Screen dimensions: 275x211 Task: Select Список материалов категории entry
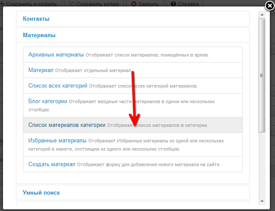(x=67, y=125)
